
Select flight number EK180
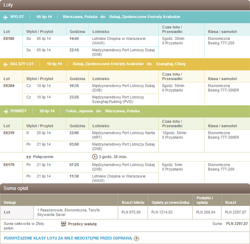[x=9, y=38]
